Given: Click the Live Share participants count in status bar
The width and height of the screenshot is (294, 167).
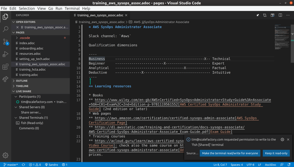Looking at the screenshot, I should pos(65,165).
